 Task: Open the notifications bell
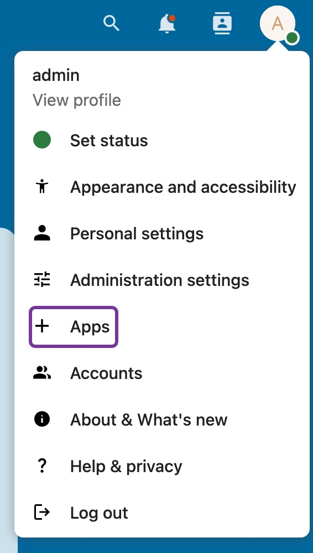coord(167,24)
